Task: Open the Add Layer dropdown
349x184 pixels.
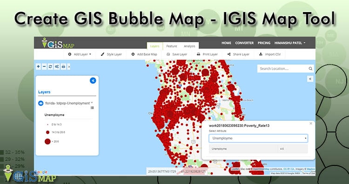Action: pyautogui.click(x=80, y=54)
